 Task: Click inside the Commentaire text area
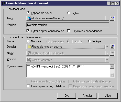68,71
